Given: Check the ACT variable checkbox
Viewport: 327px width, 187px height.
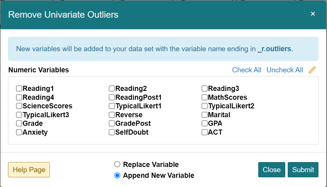Looking at the screenshot, I should [x=204, y=132].
